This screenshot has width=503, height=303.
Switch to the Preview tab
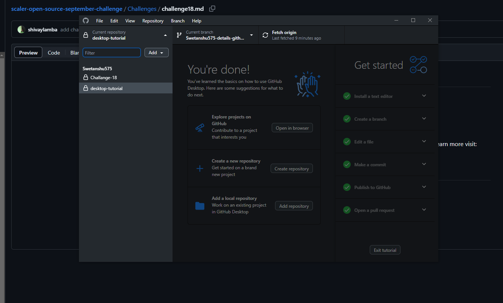pos(28,52)
